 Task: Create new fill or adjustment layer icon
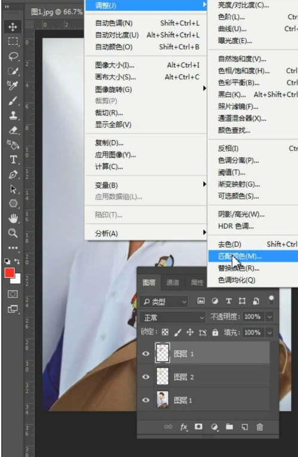[214, 427]
